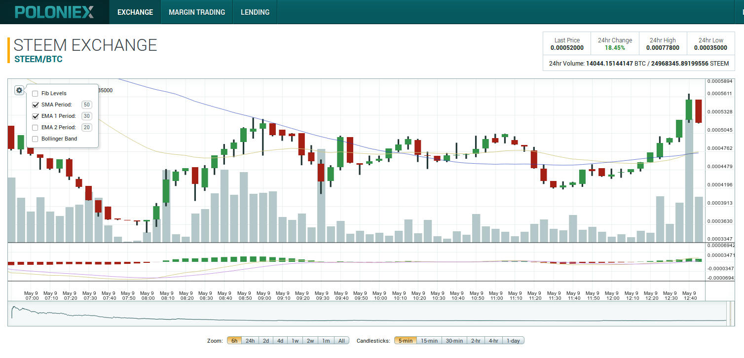Select 30-min candlesticks
Screen dimensions: 744x358
click(454, 341)
